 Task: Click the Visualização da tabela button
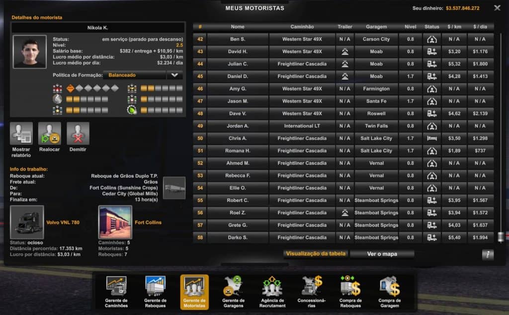tap(316, 253)
